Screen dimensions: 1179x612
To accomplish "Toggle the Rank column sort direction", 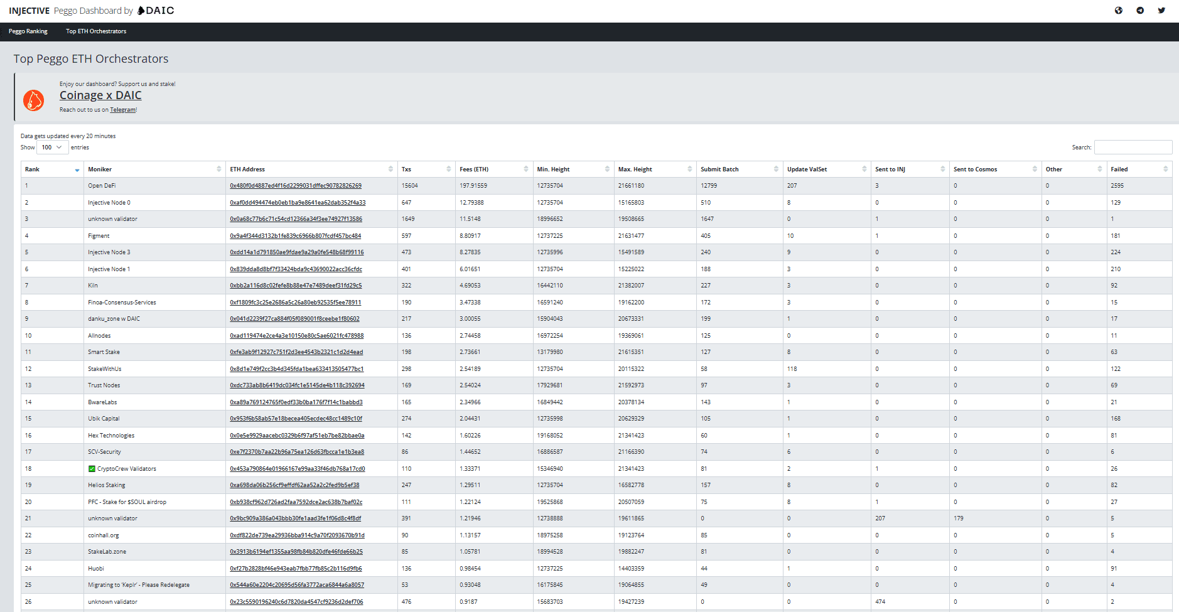I will coord(77,170).
